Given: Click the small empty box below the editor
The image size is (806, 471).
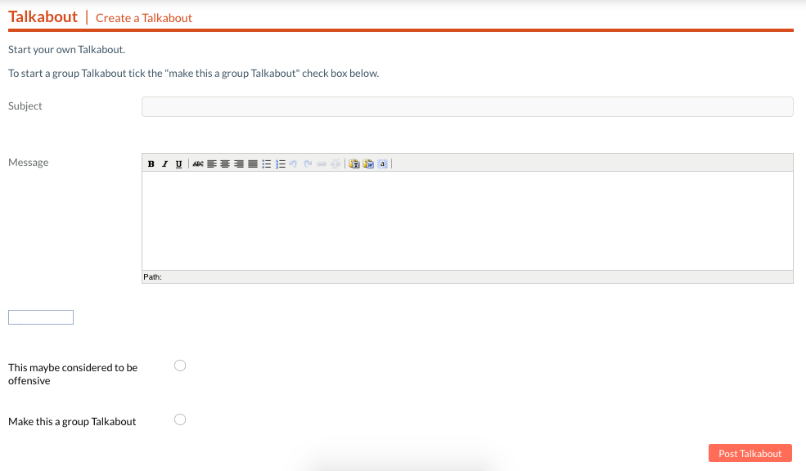Looking at the screenshot, I should (41, 317).
